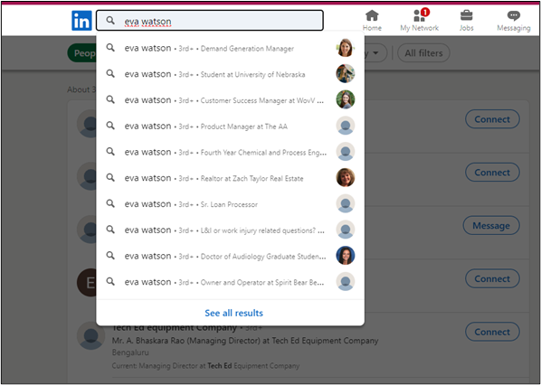Click Connect button above Tech Ed result
Image resolution: width=541 pixels, height=385 pixels.
[x=492, y=279]
